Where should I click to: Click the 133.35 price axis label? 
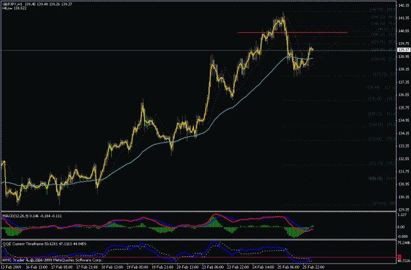(404, 146)
